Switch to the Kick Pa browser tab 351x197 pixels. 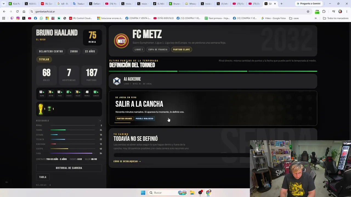click(x=15, y=4)
